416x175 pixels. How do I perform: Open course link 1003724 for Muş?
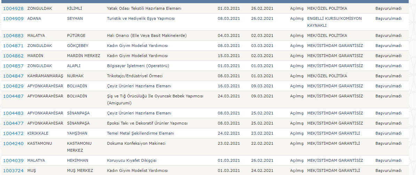[13, 170]
